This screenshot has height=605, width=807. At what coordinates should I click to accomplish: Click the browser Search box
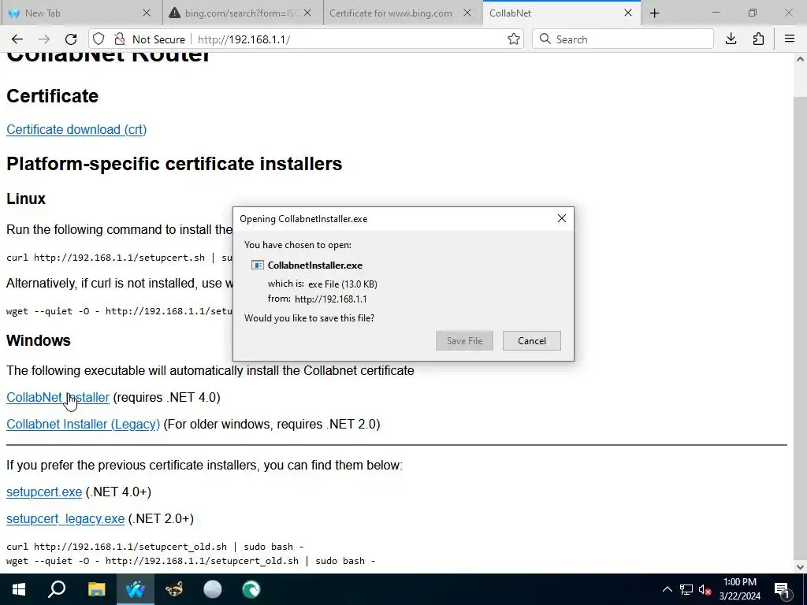pyautogui.click(x=623, y=39)
